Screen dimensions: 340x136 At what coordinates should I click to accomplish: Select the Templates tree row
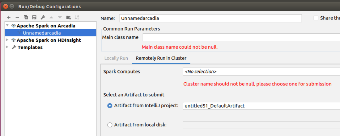coord(50,47)
